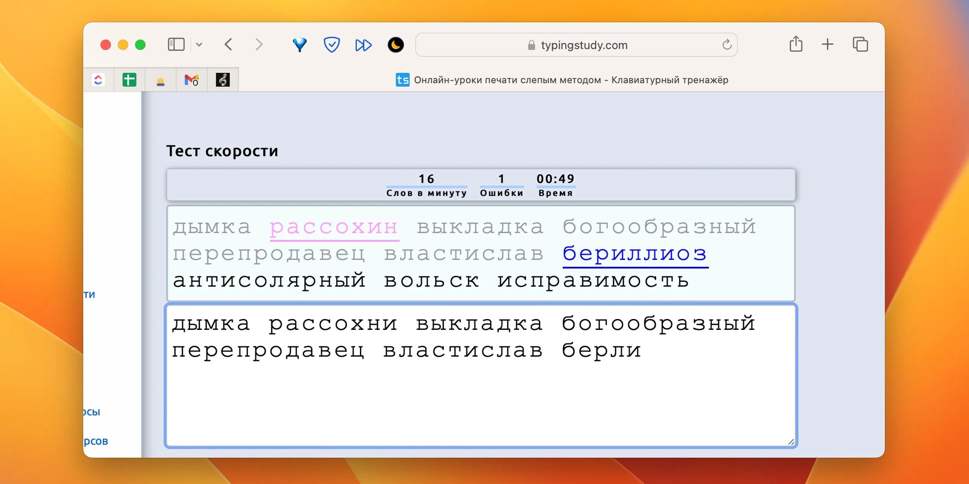Viewport: 969px width, 484px height.
Task: Click the text area resize handle
Action: point(791,442)
